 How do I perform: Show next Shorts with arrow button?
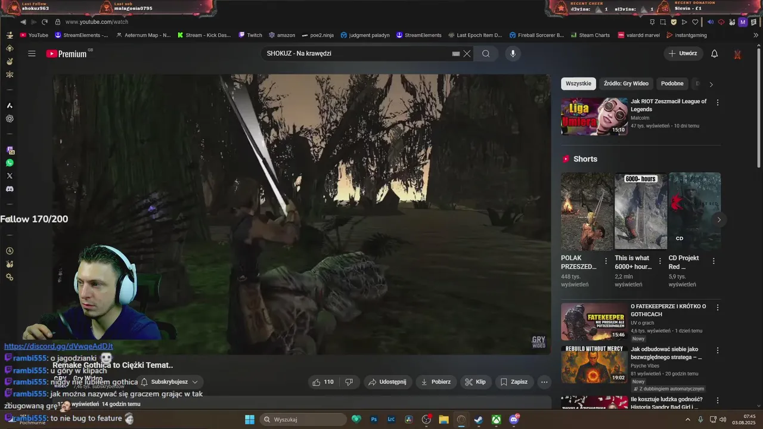(x=719, y=220)
